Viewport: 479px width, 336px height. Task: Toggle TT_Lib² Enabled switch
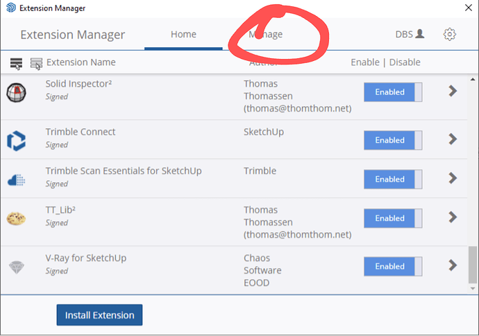point(393,218)
